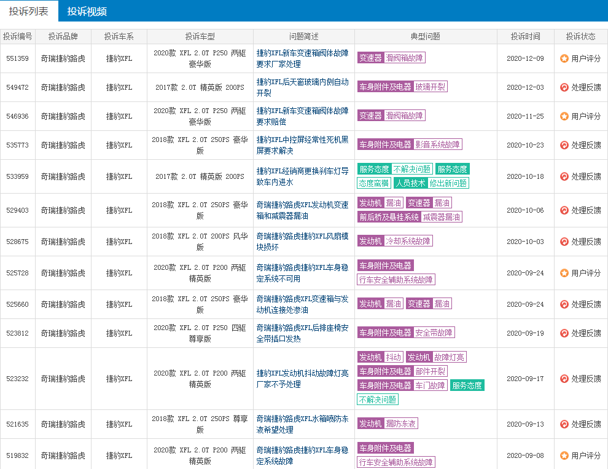
Task: Select model 2020款 XFL 2.0T P250 四驱尊享版
Action: tap(200, 334)
